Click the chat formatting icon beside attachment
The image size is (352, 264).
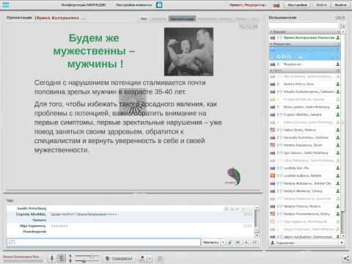pyautogui.click(x=238, y=242)
